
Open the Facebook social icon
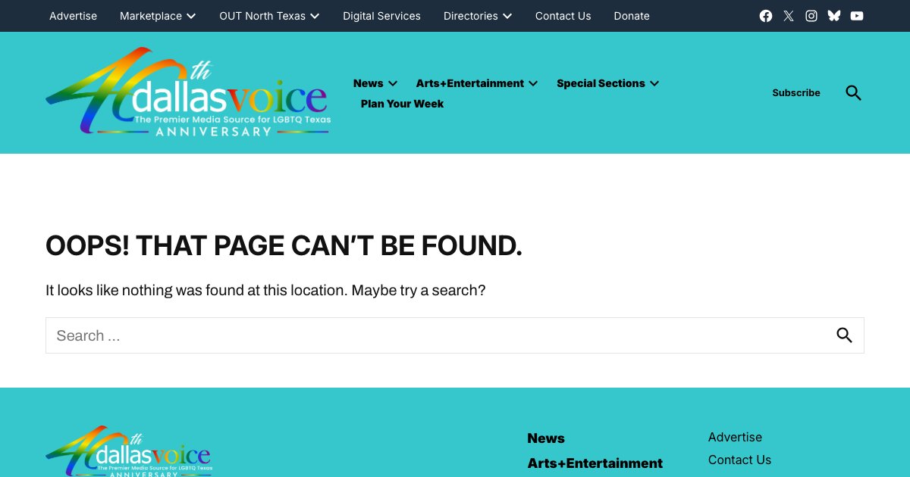(x=766, y=16)
